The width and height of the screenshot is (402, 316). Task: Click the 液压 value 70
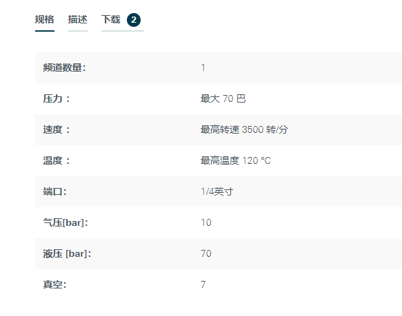click(x=206, y=254)
